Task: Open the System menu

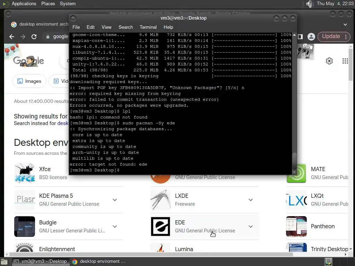Action: click(68, 3)
